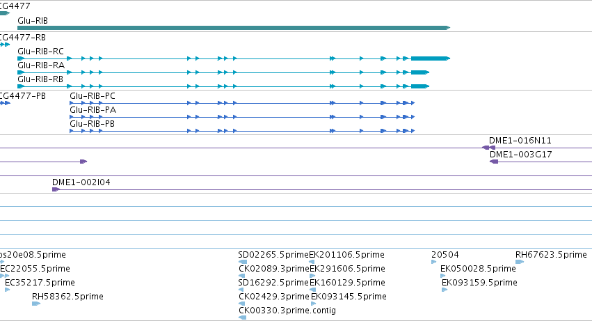592x321 pixels.
Task: Select the Glu-RIB gene bar
Action: tap(234, 28)
